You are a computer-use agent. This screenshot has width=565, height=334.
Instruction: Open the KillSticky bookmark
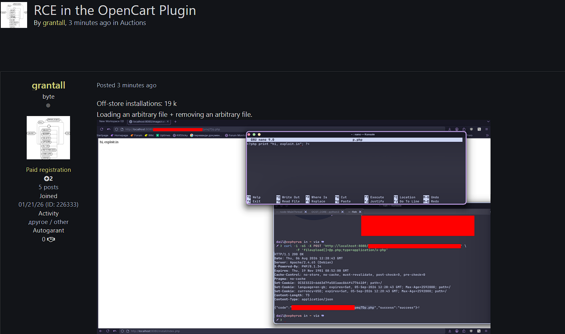[180, 135]
